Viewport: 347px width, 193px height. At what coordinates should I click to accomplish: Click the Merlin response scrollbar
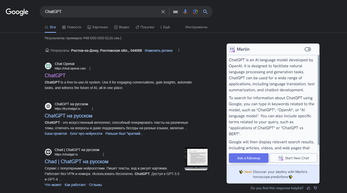pyautogui.click(x=319, y=100)
